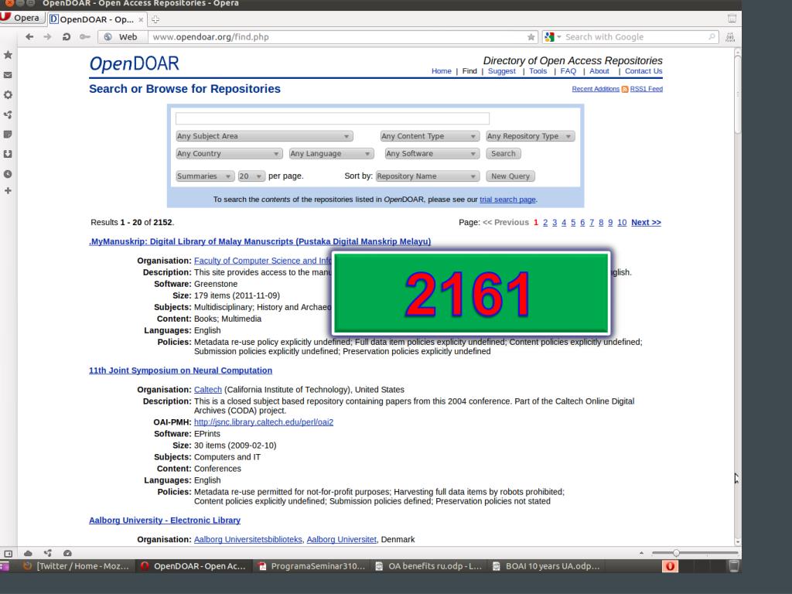Open the Widgets gear panel in sidebar
This screenshot has height=594, width=792.
click(x=8, y=94)
